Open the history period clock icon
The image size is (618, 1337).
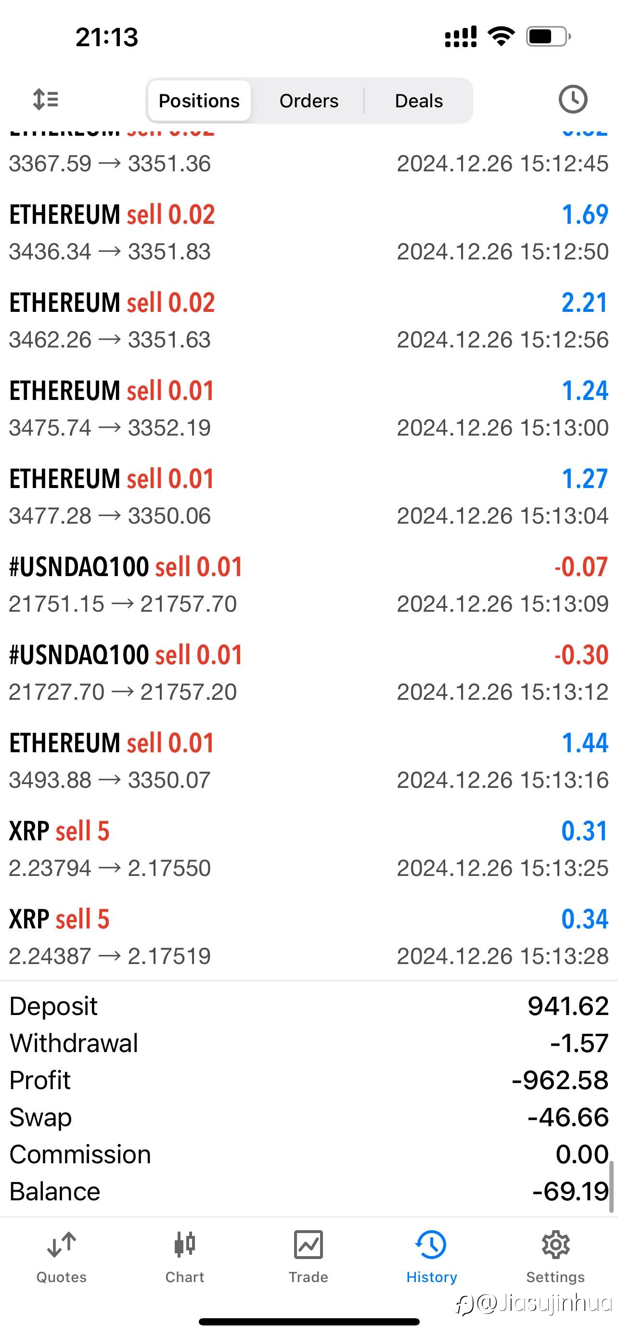(x=573, y=99)
